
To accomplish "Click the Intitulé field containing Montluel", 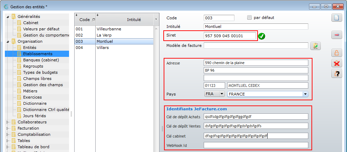I will [256, 27].
